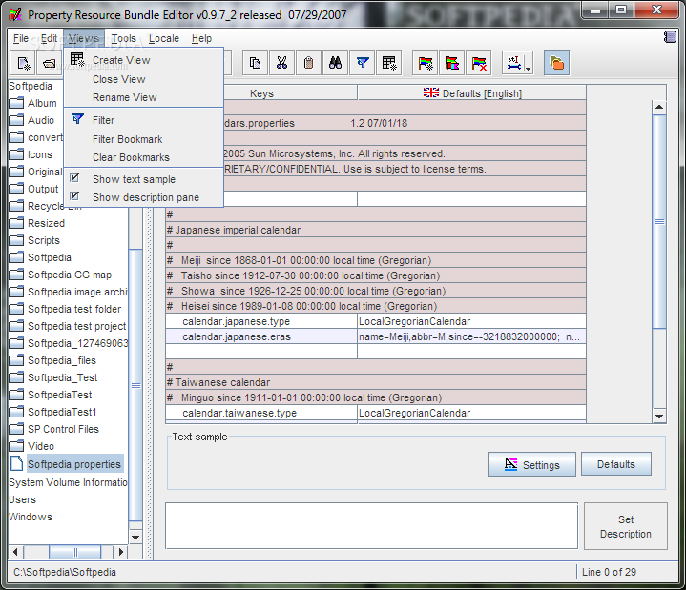Toggle Show description pane checkbox
Image resolution: width=686 pixels, height=590 pixels.
coord(74,195)
